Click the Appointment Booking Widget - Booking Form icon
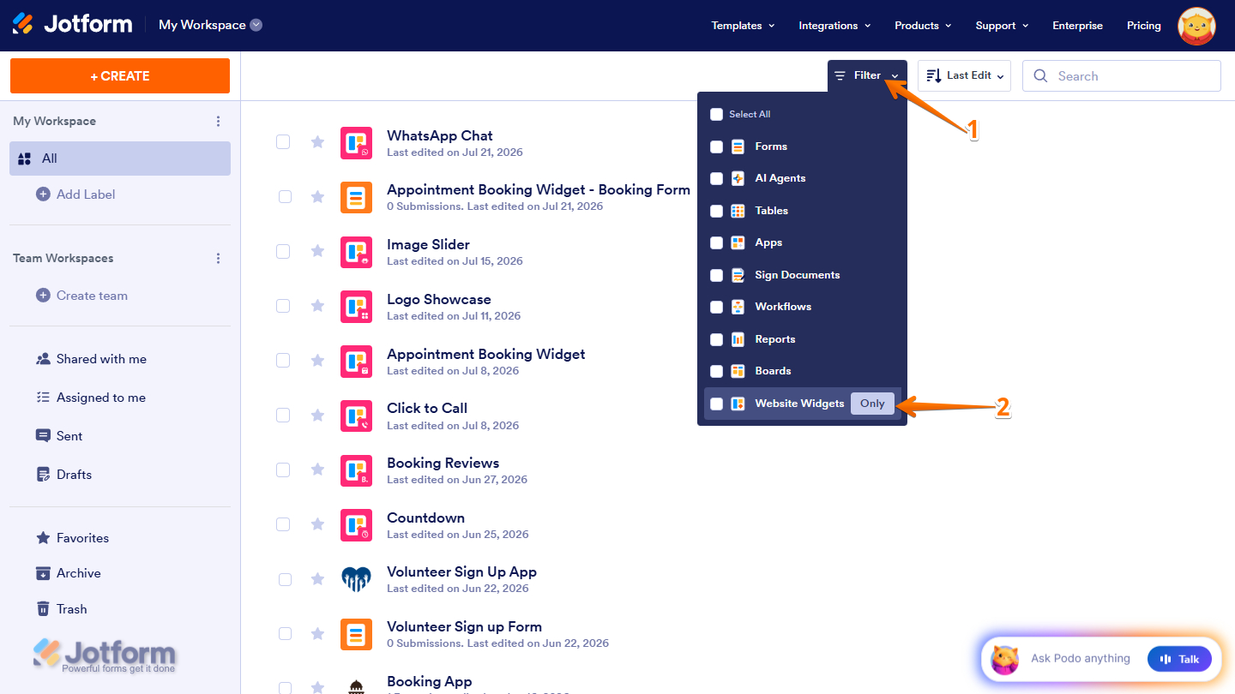 coord(356,197)
